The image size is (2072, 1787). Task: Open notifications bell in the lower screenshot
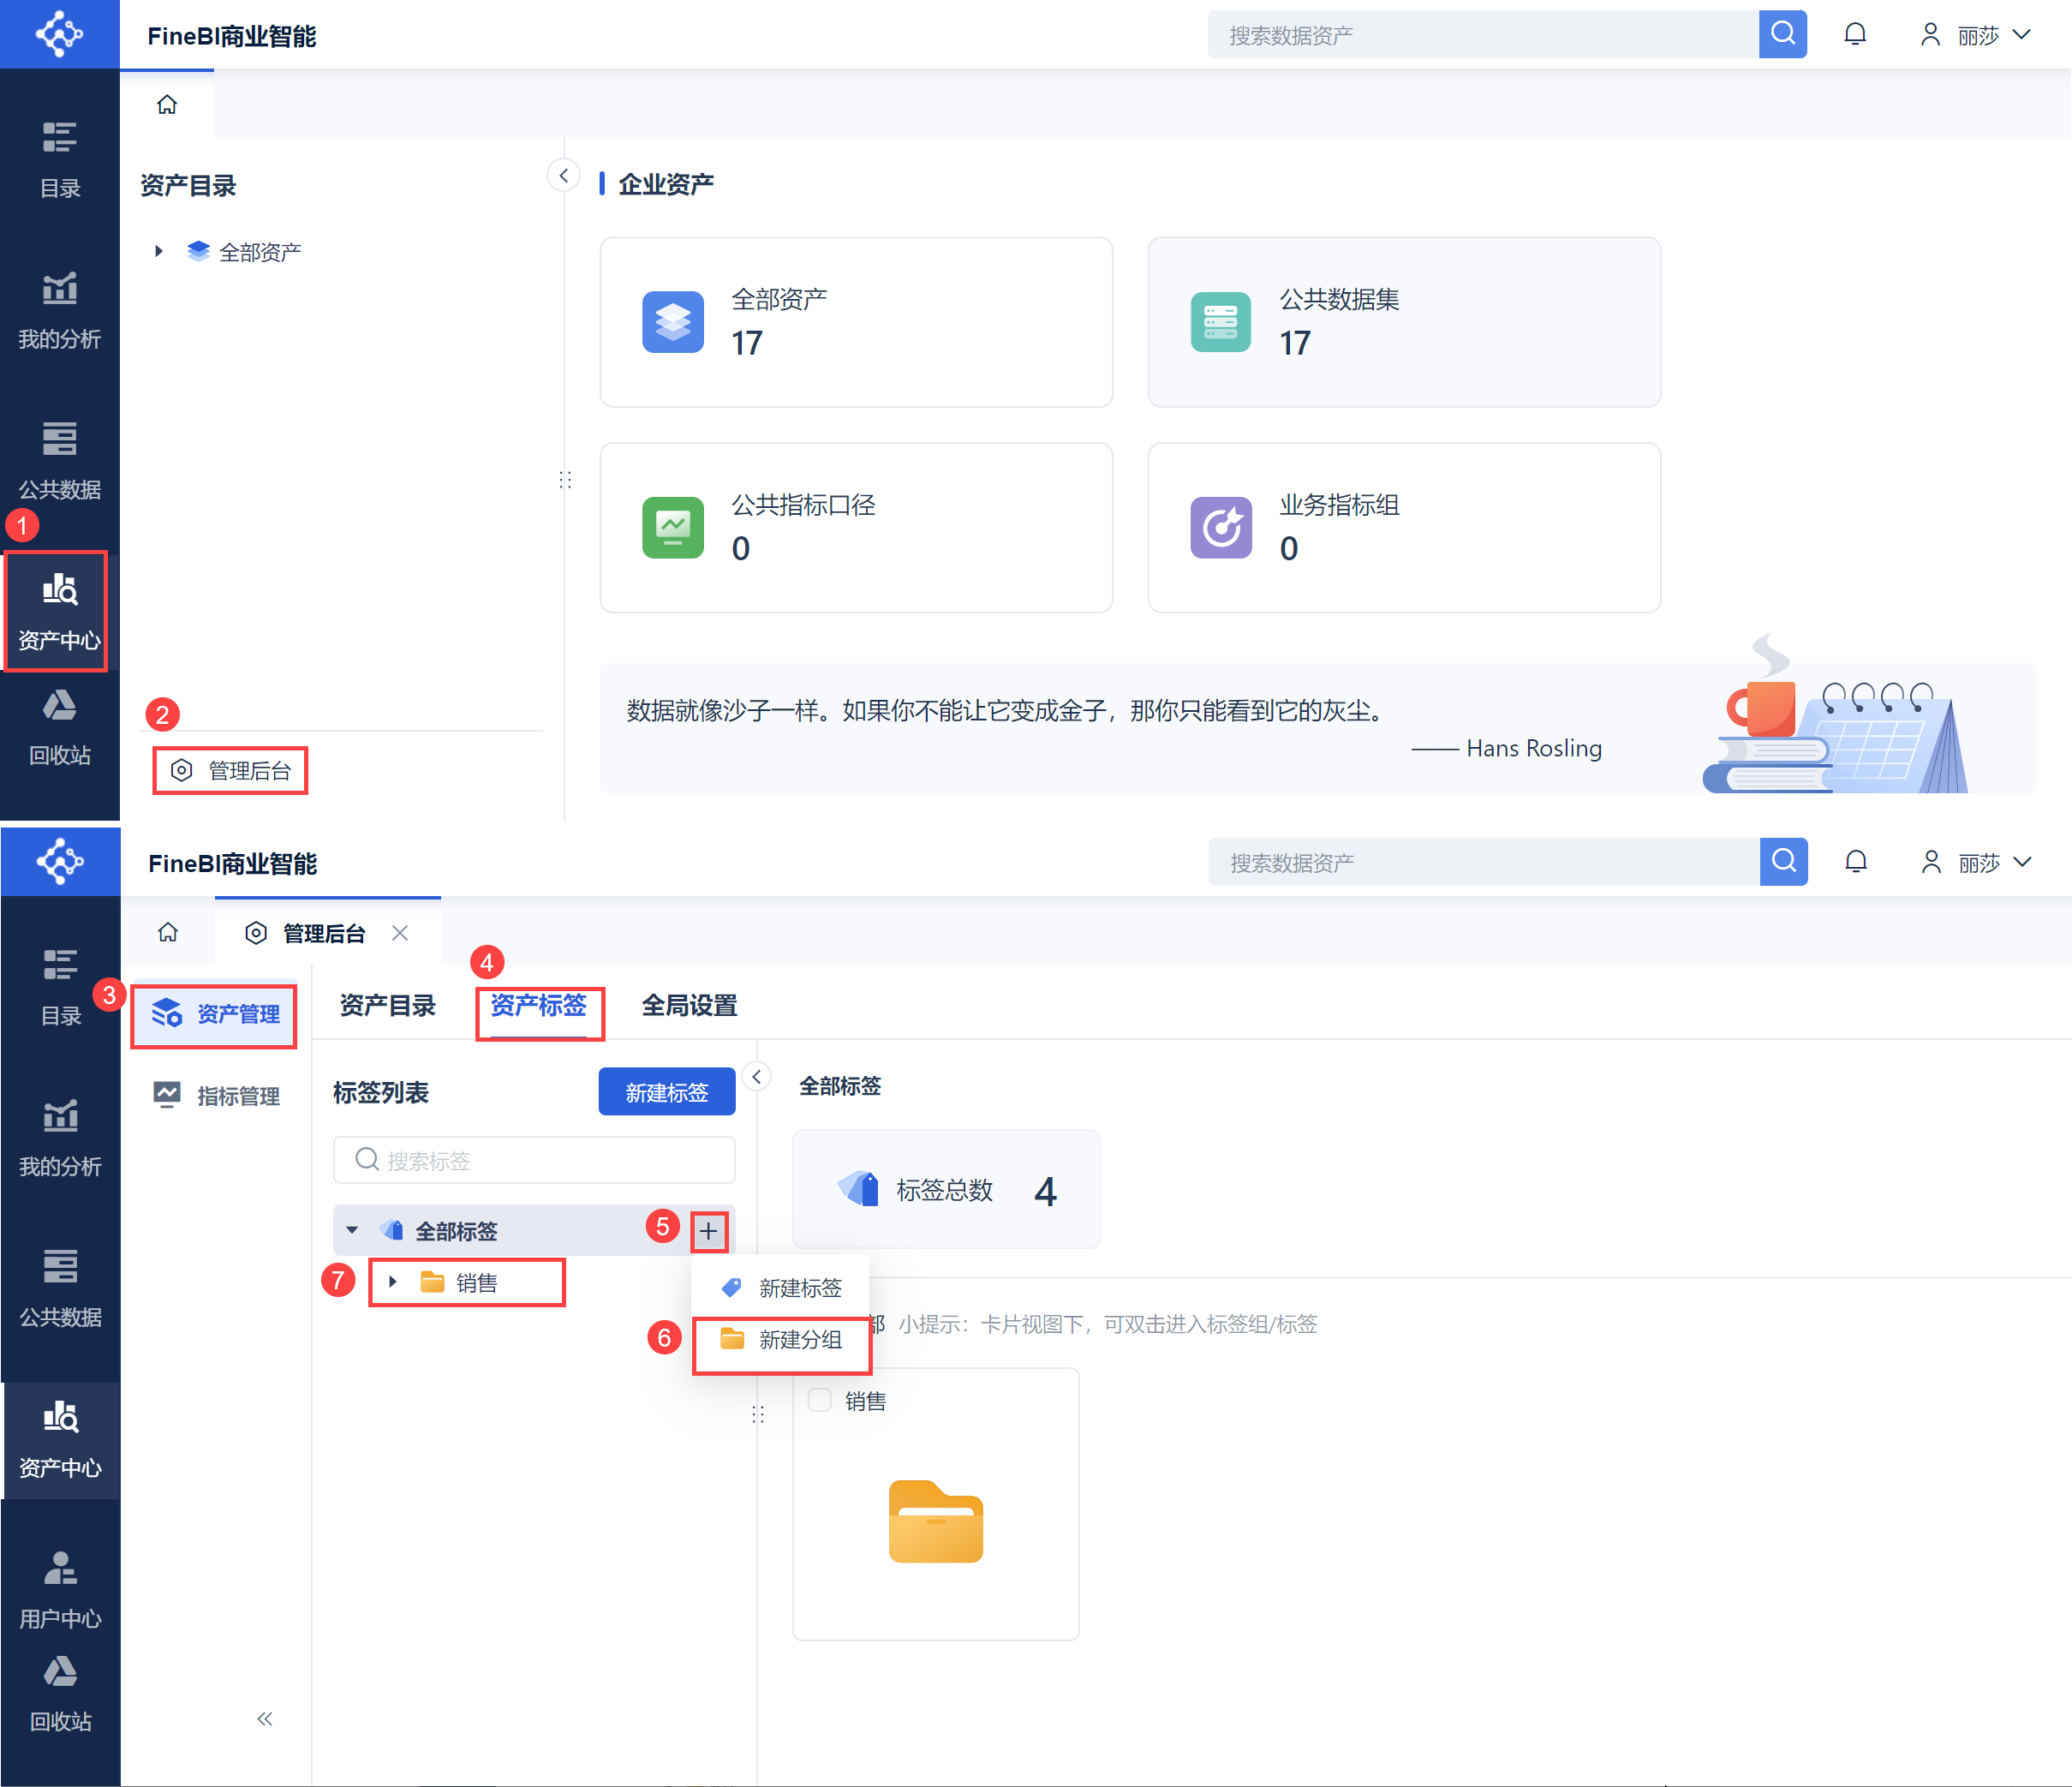point(1856,862)
